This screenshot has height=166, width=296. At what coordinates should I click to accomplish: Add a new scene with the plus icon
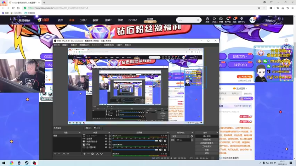click(55, 154)
